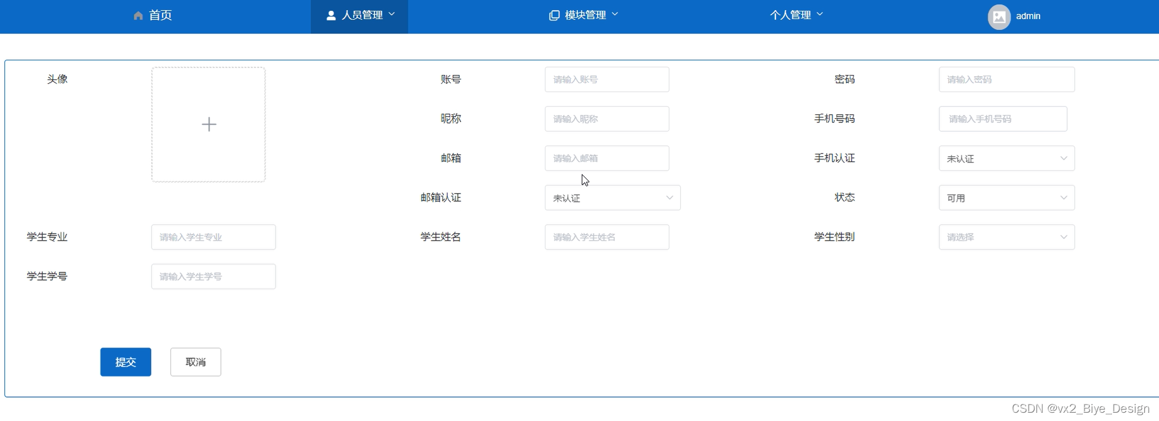Screen dimensions: 1159x421
Task: Click the admin avatar image
Action: [x=999, y=17]
